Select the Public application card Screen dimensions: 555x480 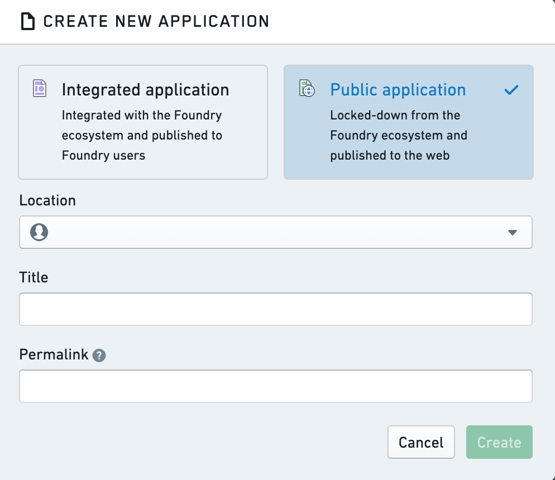pos(409,122)
